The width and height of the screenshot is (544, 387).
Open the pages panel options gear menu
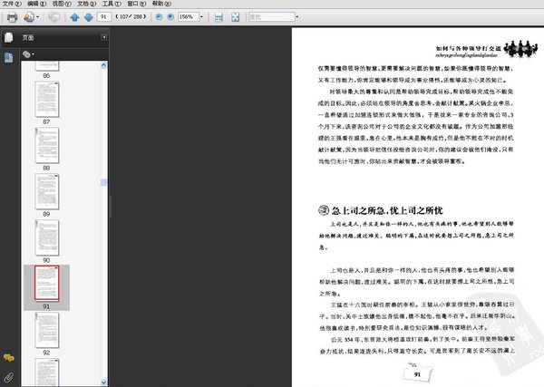coord(28,54)
